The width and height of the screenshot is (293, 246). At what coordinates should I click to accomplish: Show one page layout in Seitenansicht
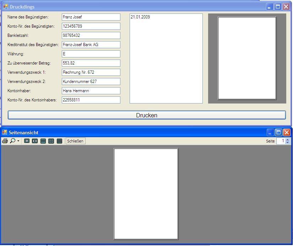coord(27,141)
